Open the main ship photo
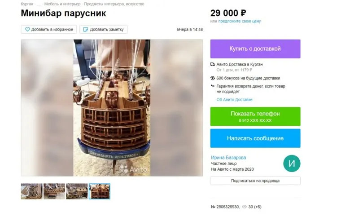 112,108
